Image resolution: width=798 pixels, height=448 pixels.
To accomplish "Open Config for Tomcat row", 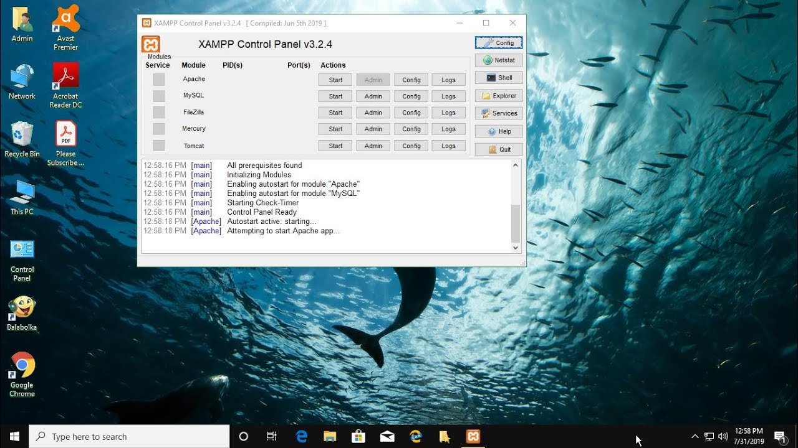I will click(x=411, y=146).
